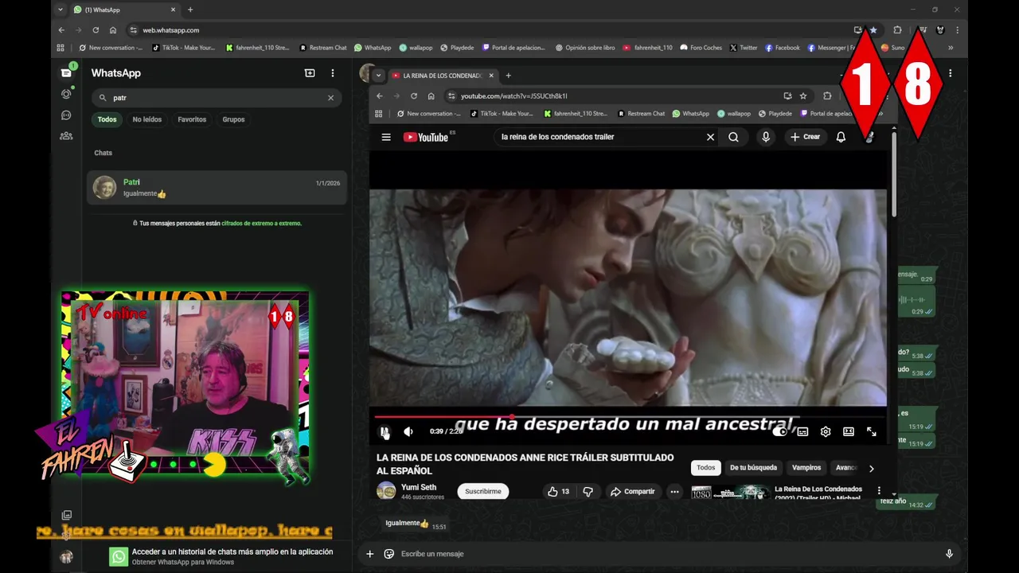Select the No leídos chat filter
Viewport: 1019px width, 573px height.
pyautogui.click(x=147, y=119)
